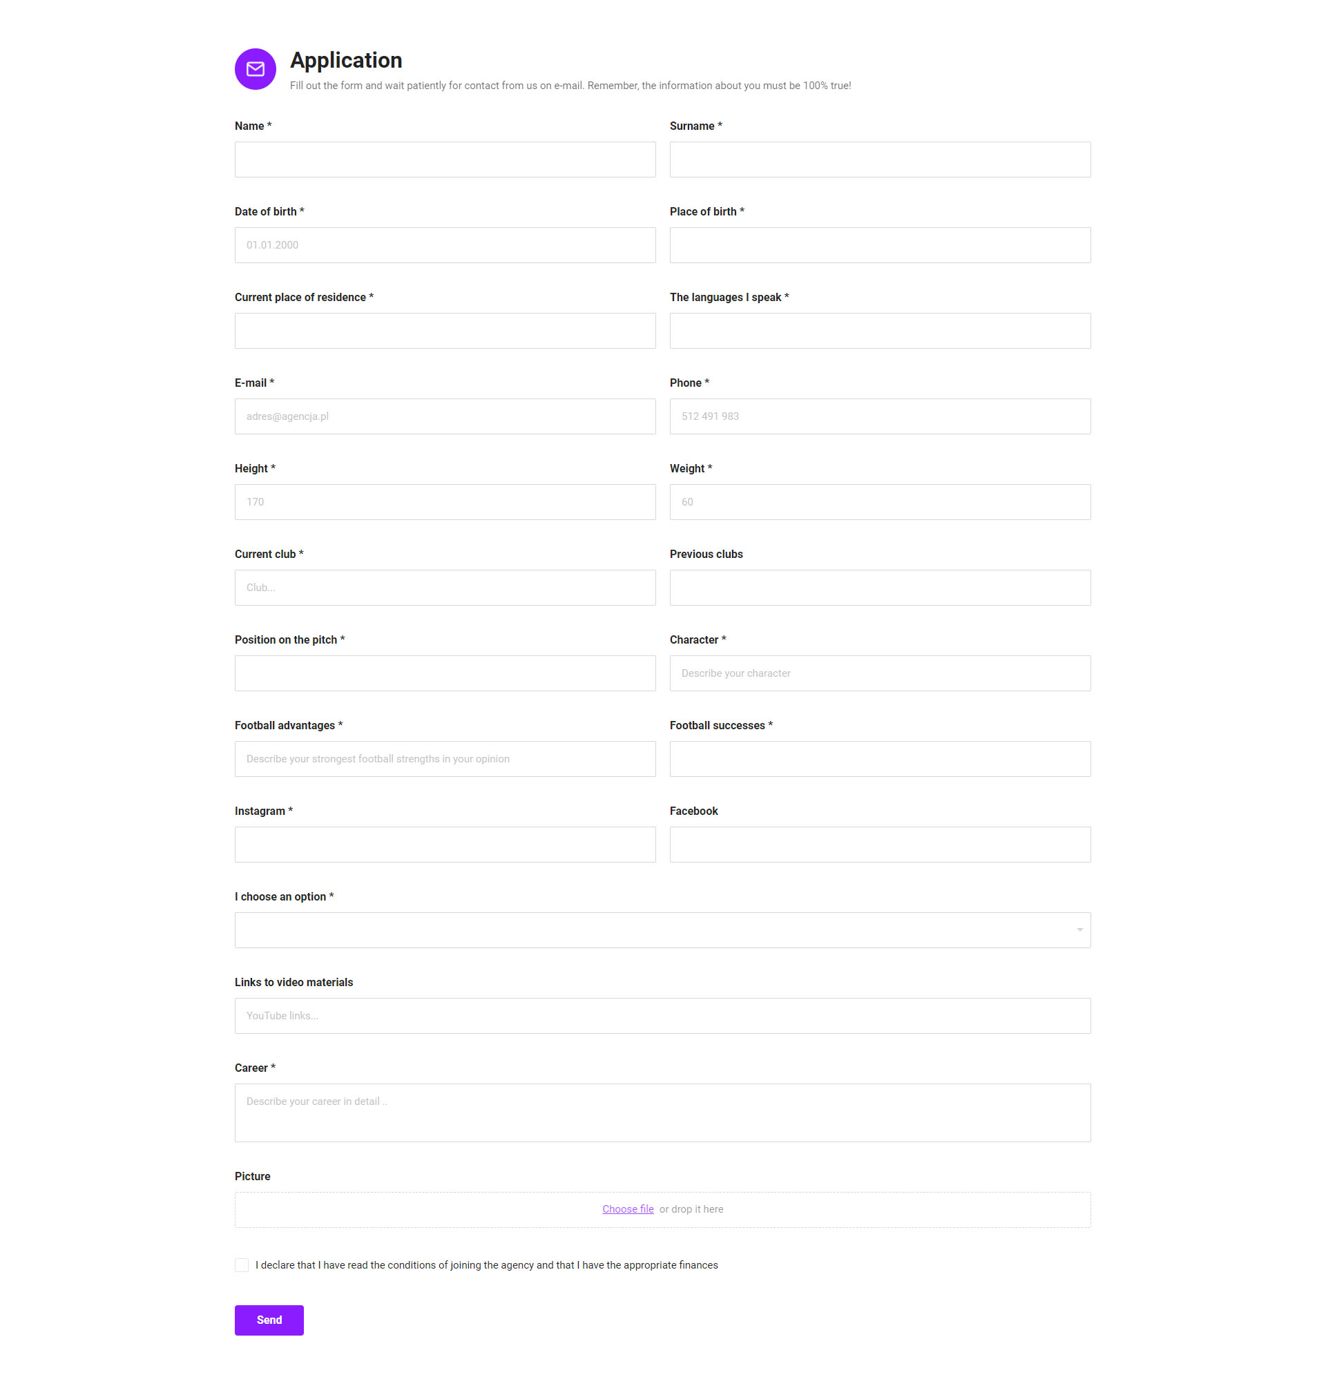Click the Phone number field

(880, 416)
